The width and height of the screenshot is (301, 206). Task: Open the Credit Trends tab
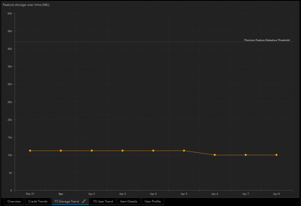click(38, 201)
